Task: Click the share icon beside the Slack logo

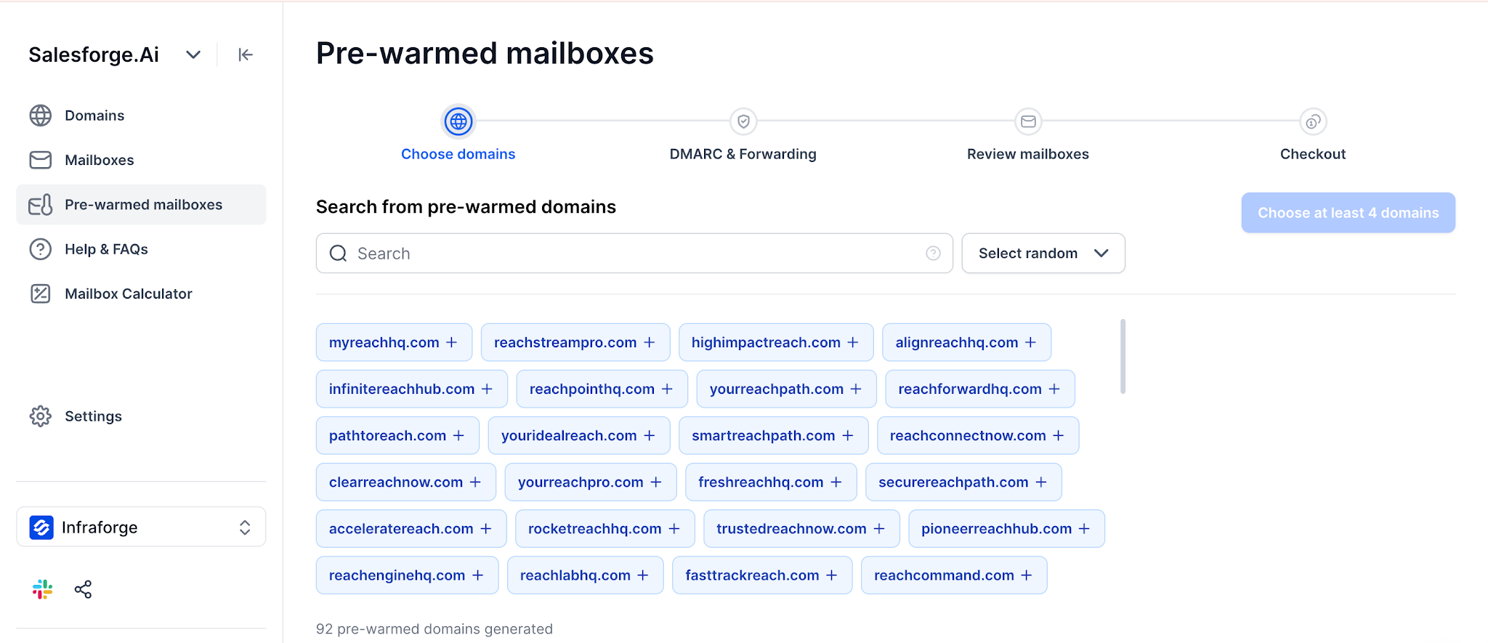Action: coord(84,589)
